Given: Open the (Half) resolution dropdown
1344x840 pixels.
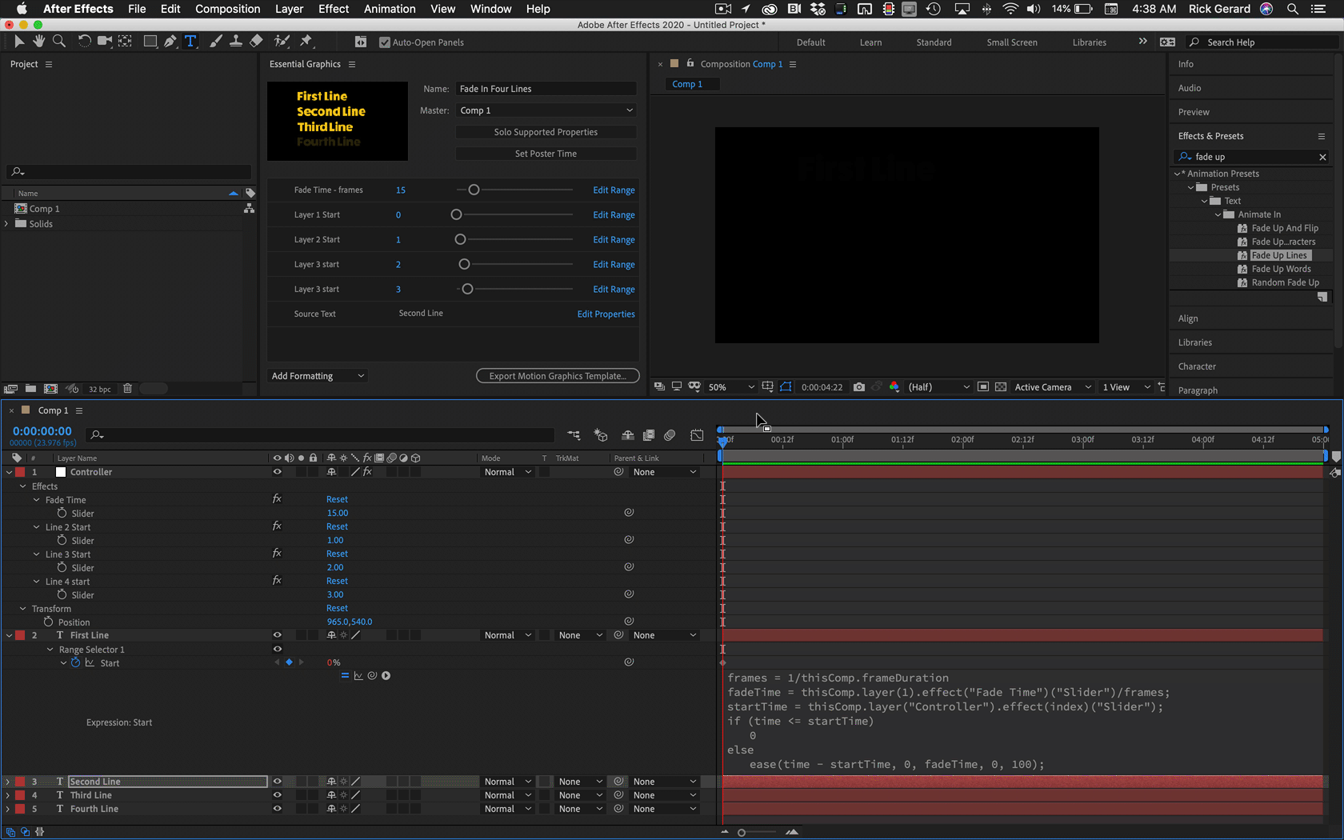Looking at the screenshot, I should [938, 387].
